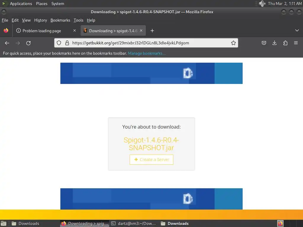Click the bottom blue banner advertisement
This screenshot has height=227, width=303.
(x=151, y=199)
